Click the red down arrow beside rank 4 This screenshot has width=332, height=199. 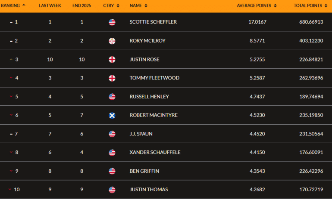pos(11,78)
